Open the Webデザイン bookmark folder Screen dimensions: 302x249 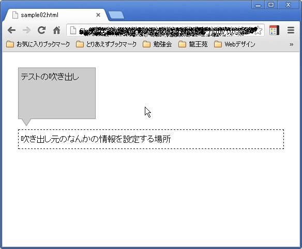(x=235, y=44)
